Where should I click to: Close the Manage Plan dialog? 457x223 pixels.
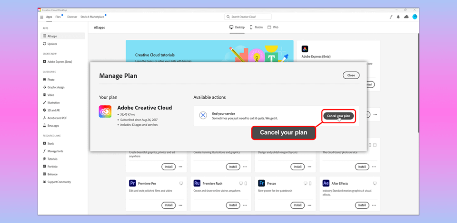click(351, 75)
